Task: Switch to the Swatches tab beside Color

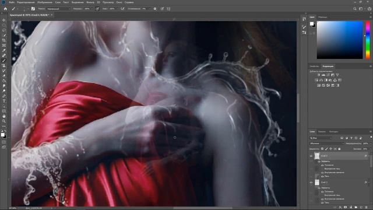Action: tap(322, 17)
